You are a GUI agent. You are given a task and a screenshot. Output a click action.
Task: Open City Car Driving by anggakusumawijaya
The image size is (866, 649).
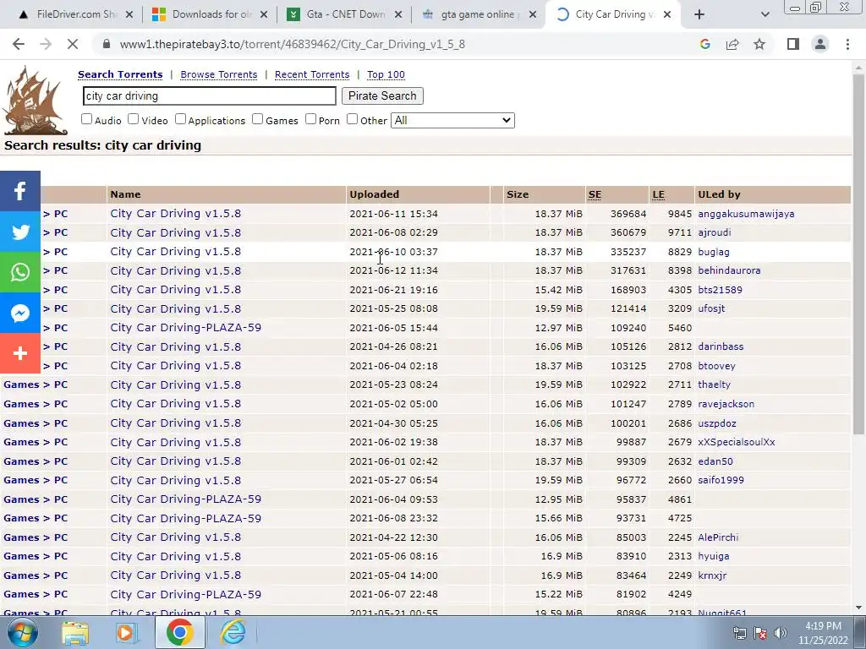tap(176, 214)
